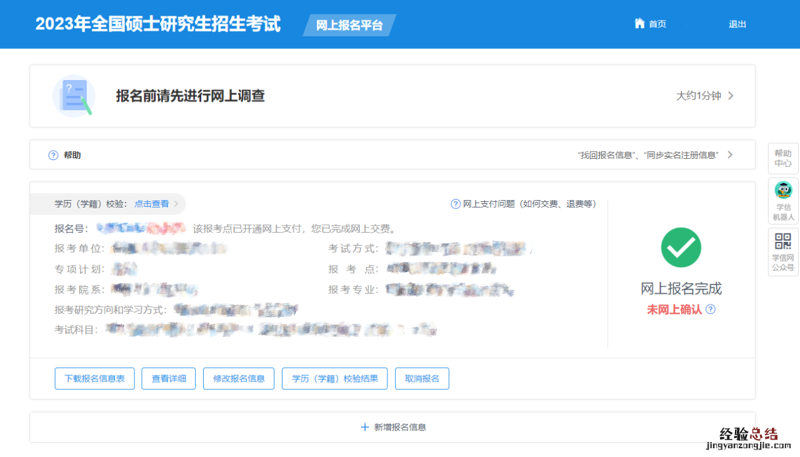This screenshot has height=457, width=800.
Task: Go to 首页 in top navigation
Action: point(657,24)
